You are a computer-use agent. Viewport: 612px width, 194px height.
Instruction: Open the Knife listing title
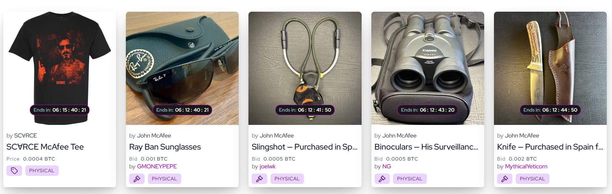550,147
